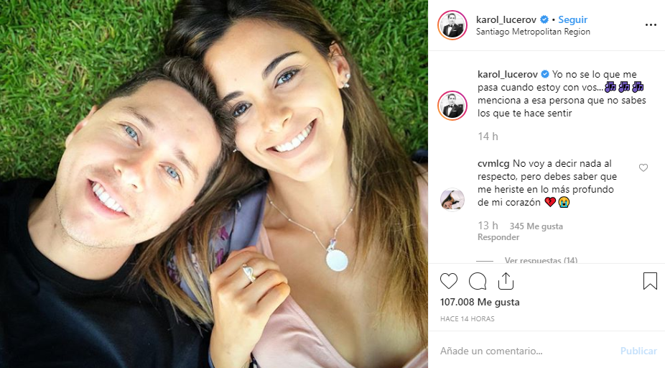Click the verified badge near header username

tap(544, 19)
